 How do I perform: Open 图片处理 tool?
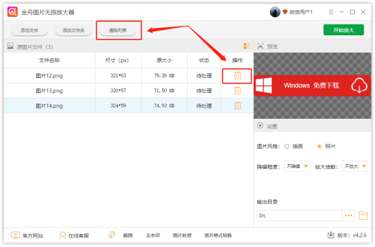[x=182, y=235]
